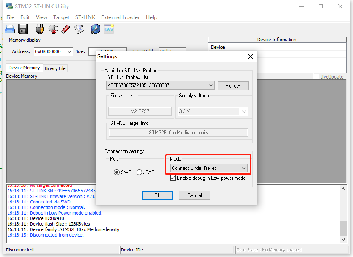Click the "Device" row in Device Information
This screenshot has height=257, width=353.
coord(277,47)
